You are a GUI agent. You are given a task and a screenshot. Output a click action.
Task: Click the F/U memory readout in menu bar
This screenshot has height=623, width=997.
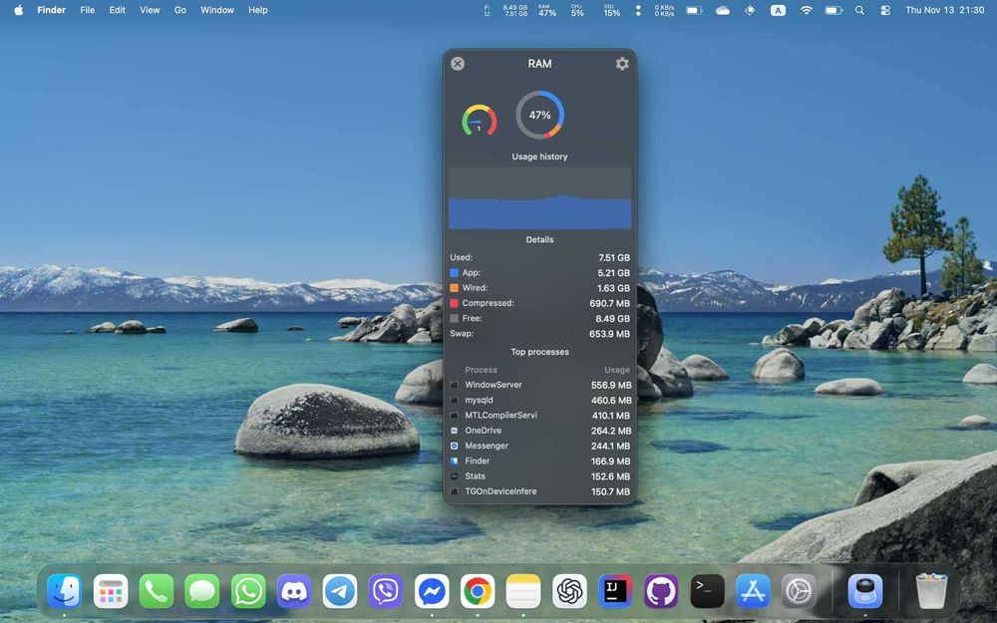tap(506, 10)
